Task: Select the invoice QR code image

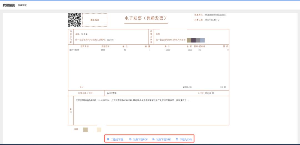Action: click(x=74, y=20)
